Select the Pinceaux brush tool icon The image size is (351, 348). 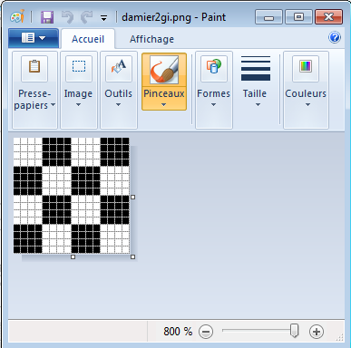click(x=164, y=70)
